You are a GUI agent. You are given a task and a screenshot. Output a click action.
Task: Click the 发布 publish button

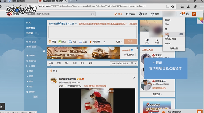130,41
